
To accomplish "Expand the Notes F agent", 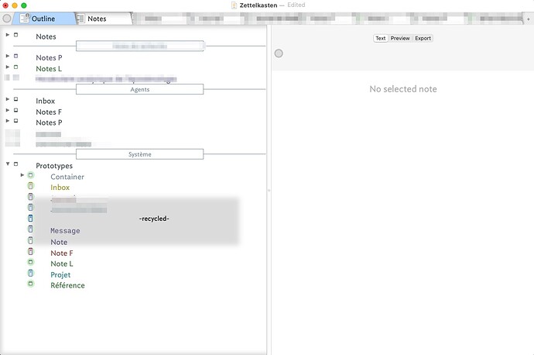I will [8, 110].
